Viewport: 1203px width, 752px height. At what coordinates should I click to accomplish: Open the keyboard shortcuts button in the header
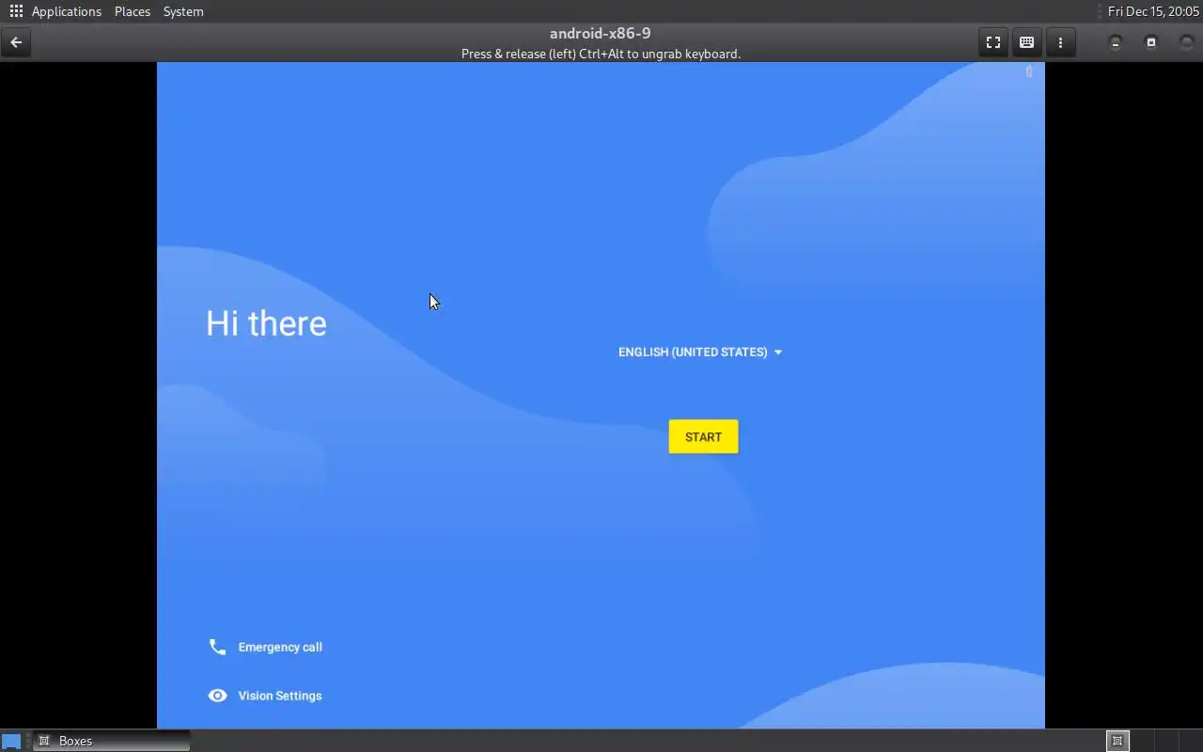[1026, 42]
